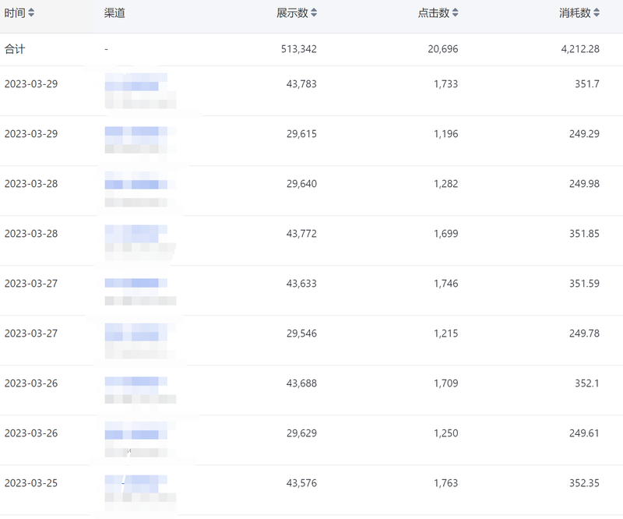Select clicks value 1,196
Image resolution: width=623 pixels, height=519 pixels.
pos(445,133)
